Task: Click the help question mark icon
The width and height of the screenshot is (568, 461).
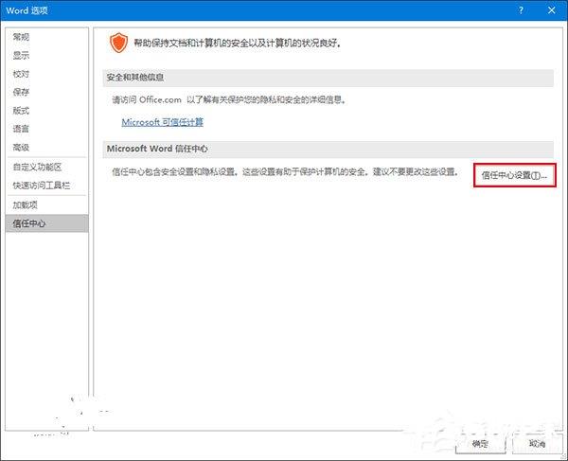Action: click(x=521, y=10)
